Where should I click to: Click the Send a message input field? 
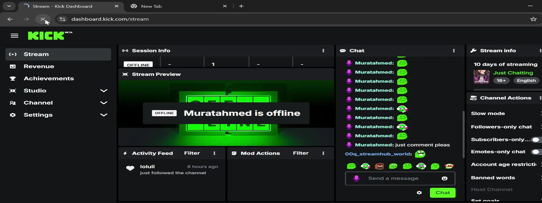pos(400,178)
